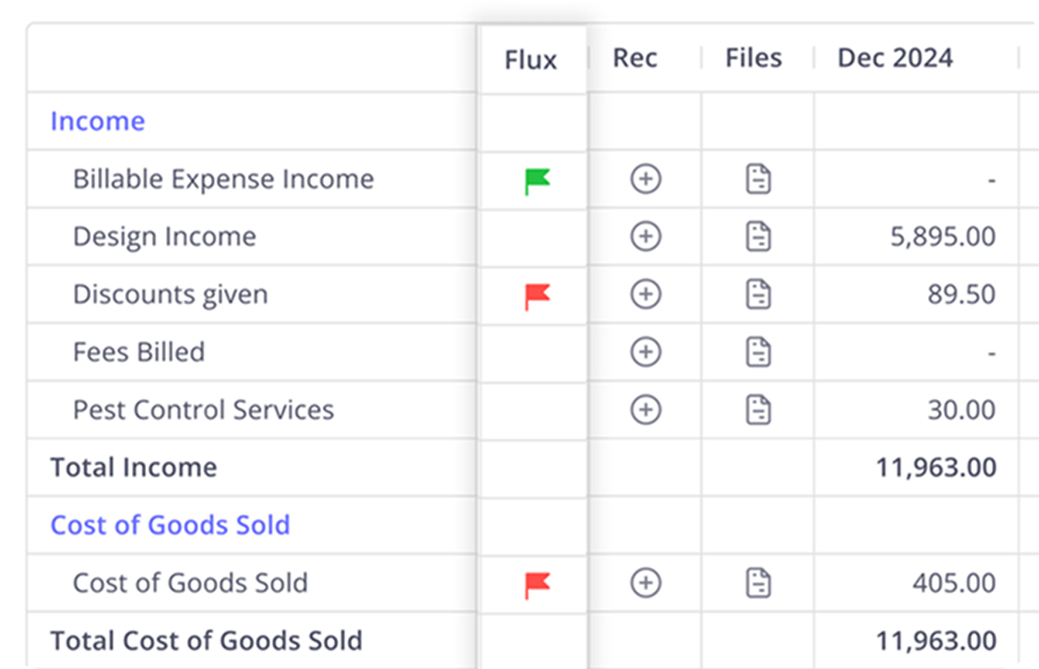Click the indented Cost of Goods Sold account label

click(x=190, y=583)
